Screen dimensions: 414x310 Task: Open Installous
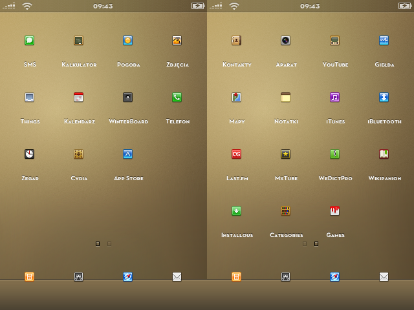point(236,211)
